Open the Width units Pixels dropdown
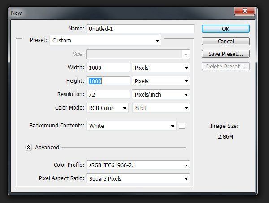 pos(161,68)
